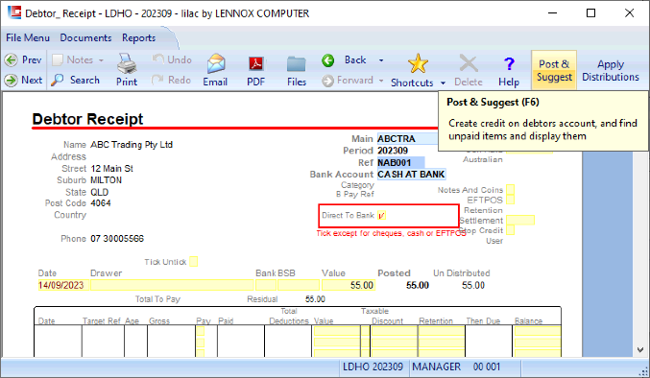650x378 pixels.
Task: Open the Files folder icon
Action: [x=297, y=64]
